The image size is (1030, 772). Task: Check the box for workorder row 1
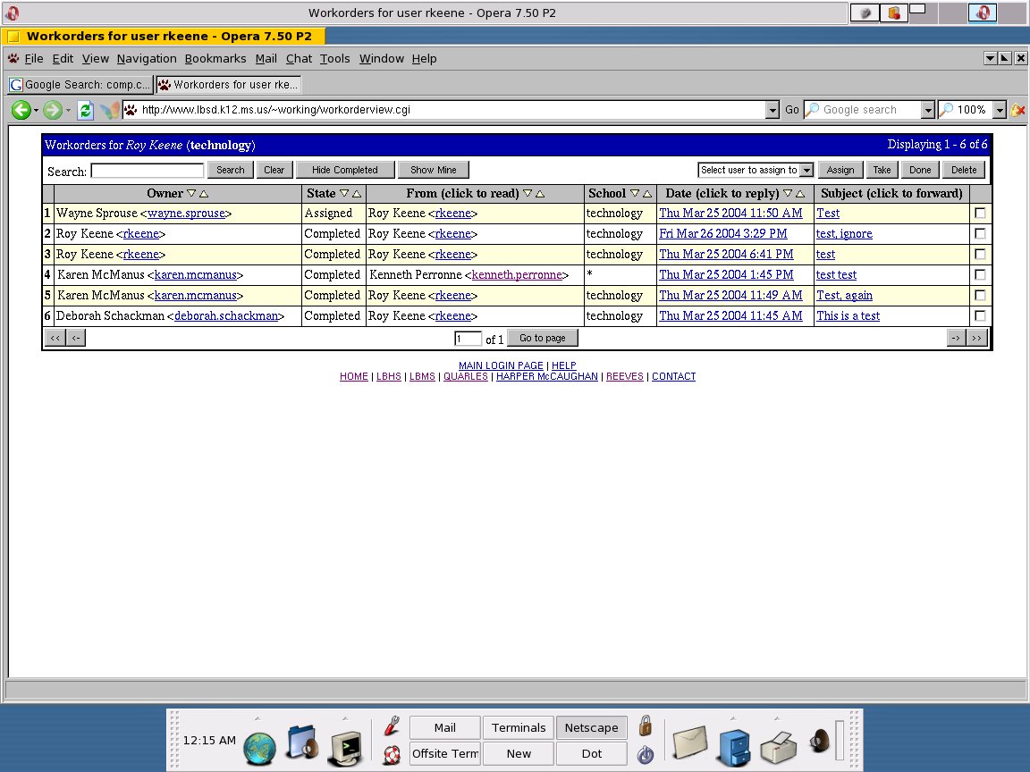coord(980,213)
